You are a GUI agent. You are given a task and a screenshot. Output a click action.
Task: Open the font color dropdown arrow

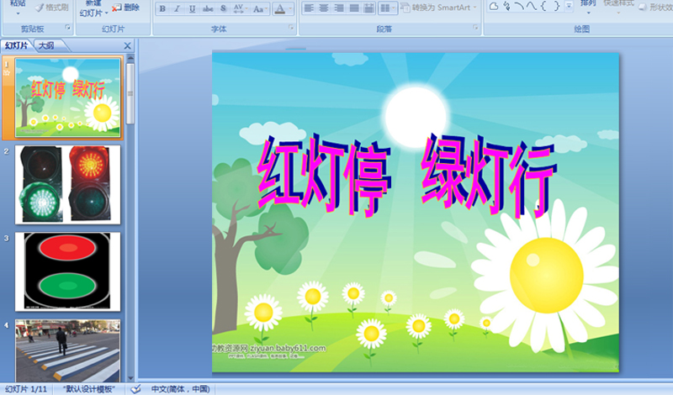tap(290, 8)
